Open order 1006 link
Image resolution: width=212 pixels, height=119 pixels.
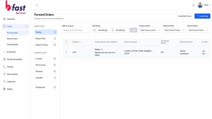[74, 52]
